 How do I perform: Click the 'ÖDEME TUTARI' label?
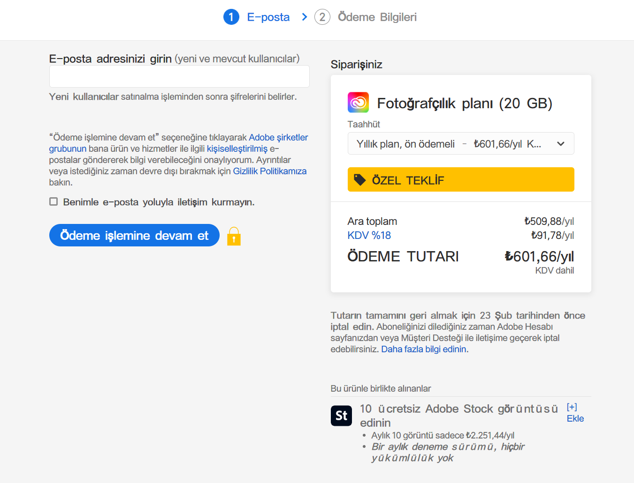coord(403,256)
